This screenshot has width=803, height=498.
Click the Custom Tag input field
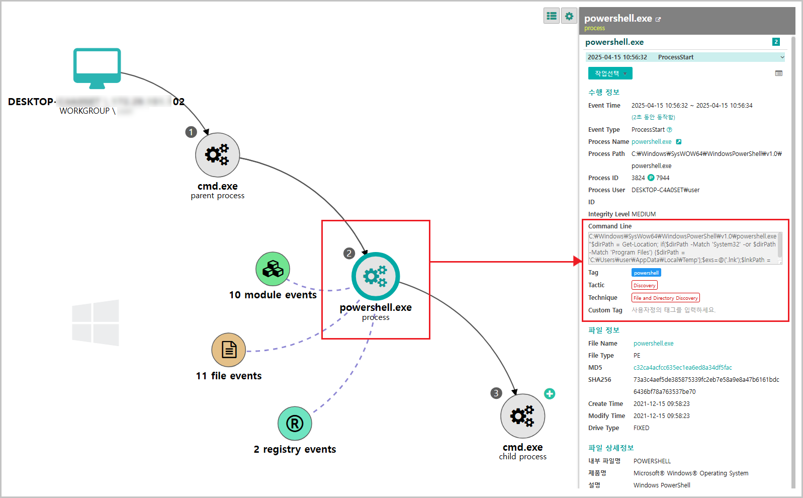coord(674,310)
